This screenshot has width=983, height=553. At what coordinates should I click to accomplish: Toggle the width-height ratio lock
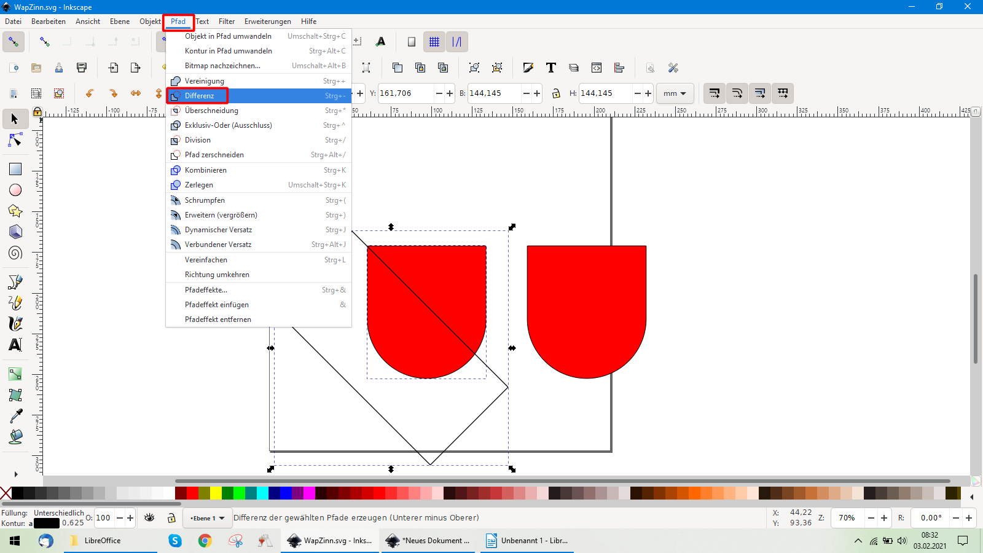[x=556, y=93]
